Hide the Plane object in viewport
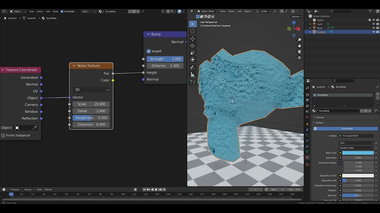This screenshot has height=213, width=380. [x=374, y=28]
